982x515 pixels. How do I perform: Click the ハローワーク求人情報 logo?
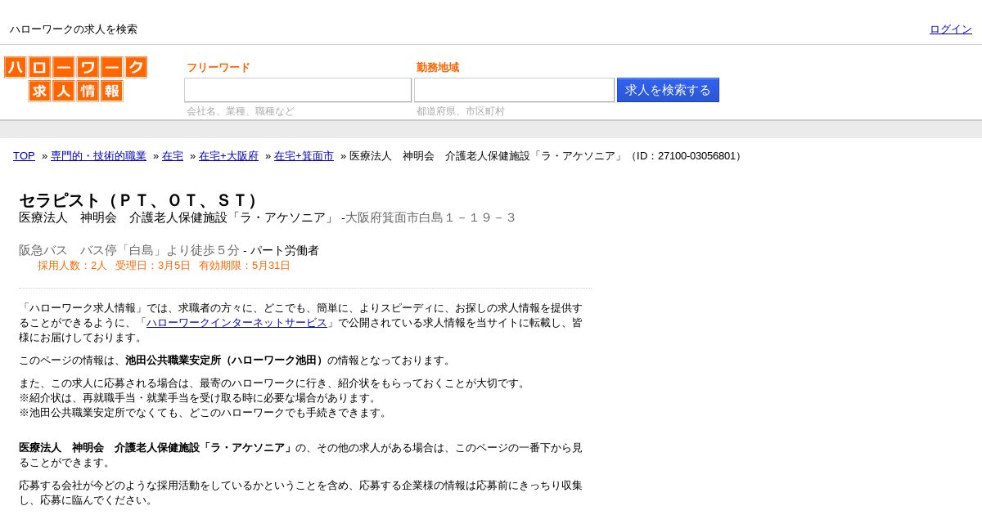click(x=75, y=78)
